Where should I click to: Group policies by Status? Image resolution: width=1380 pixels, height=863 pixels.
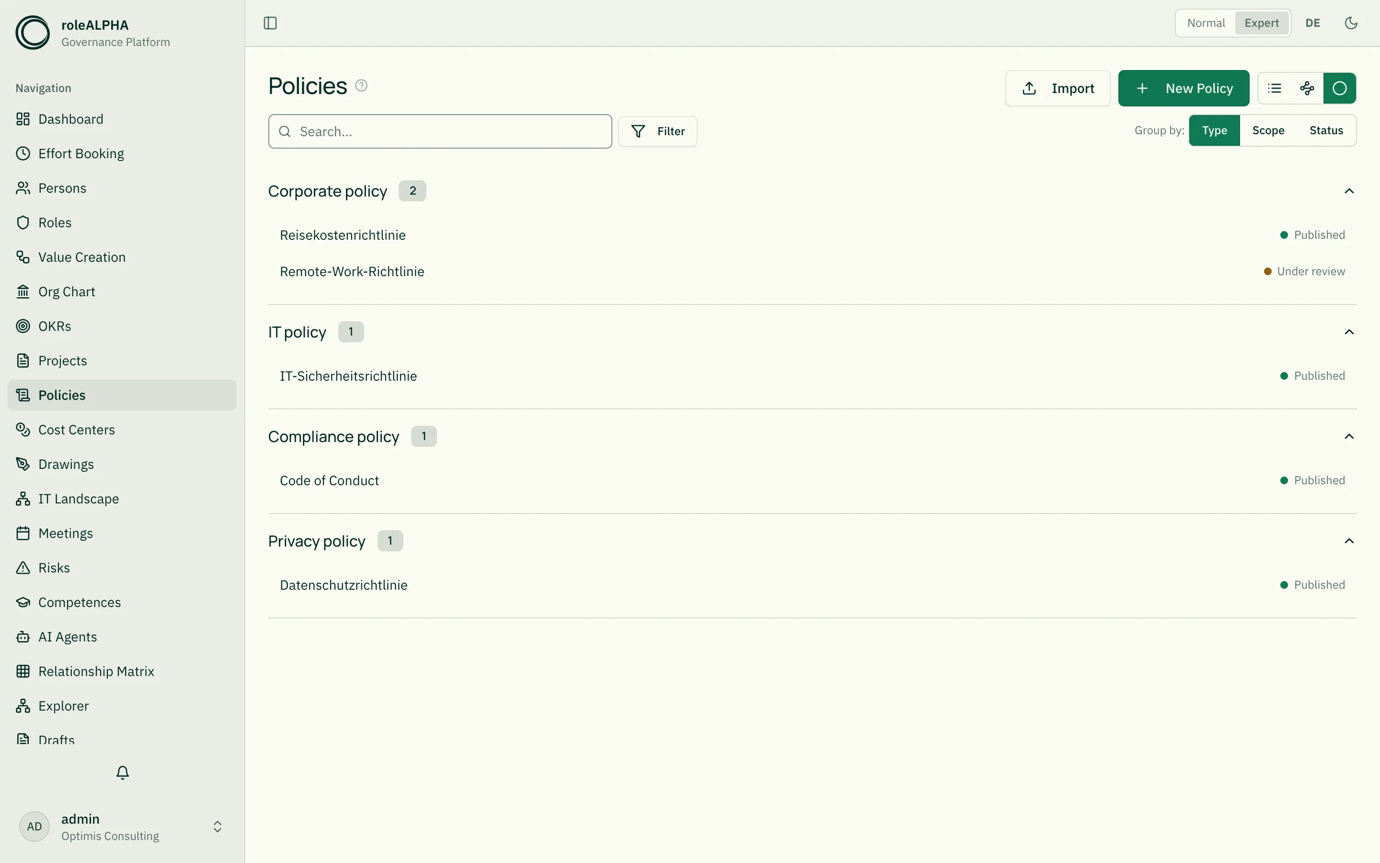click(x=1326, y=131)
